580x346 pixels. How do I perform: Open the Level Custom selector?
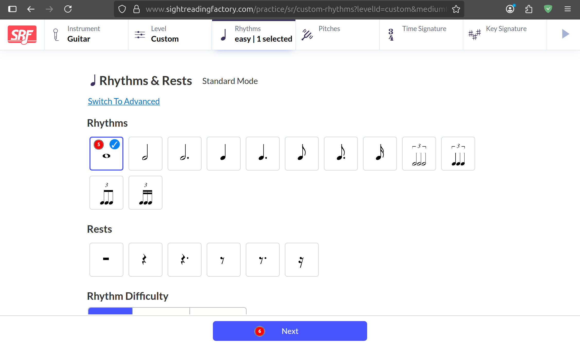point(170,34)
